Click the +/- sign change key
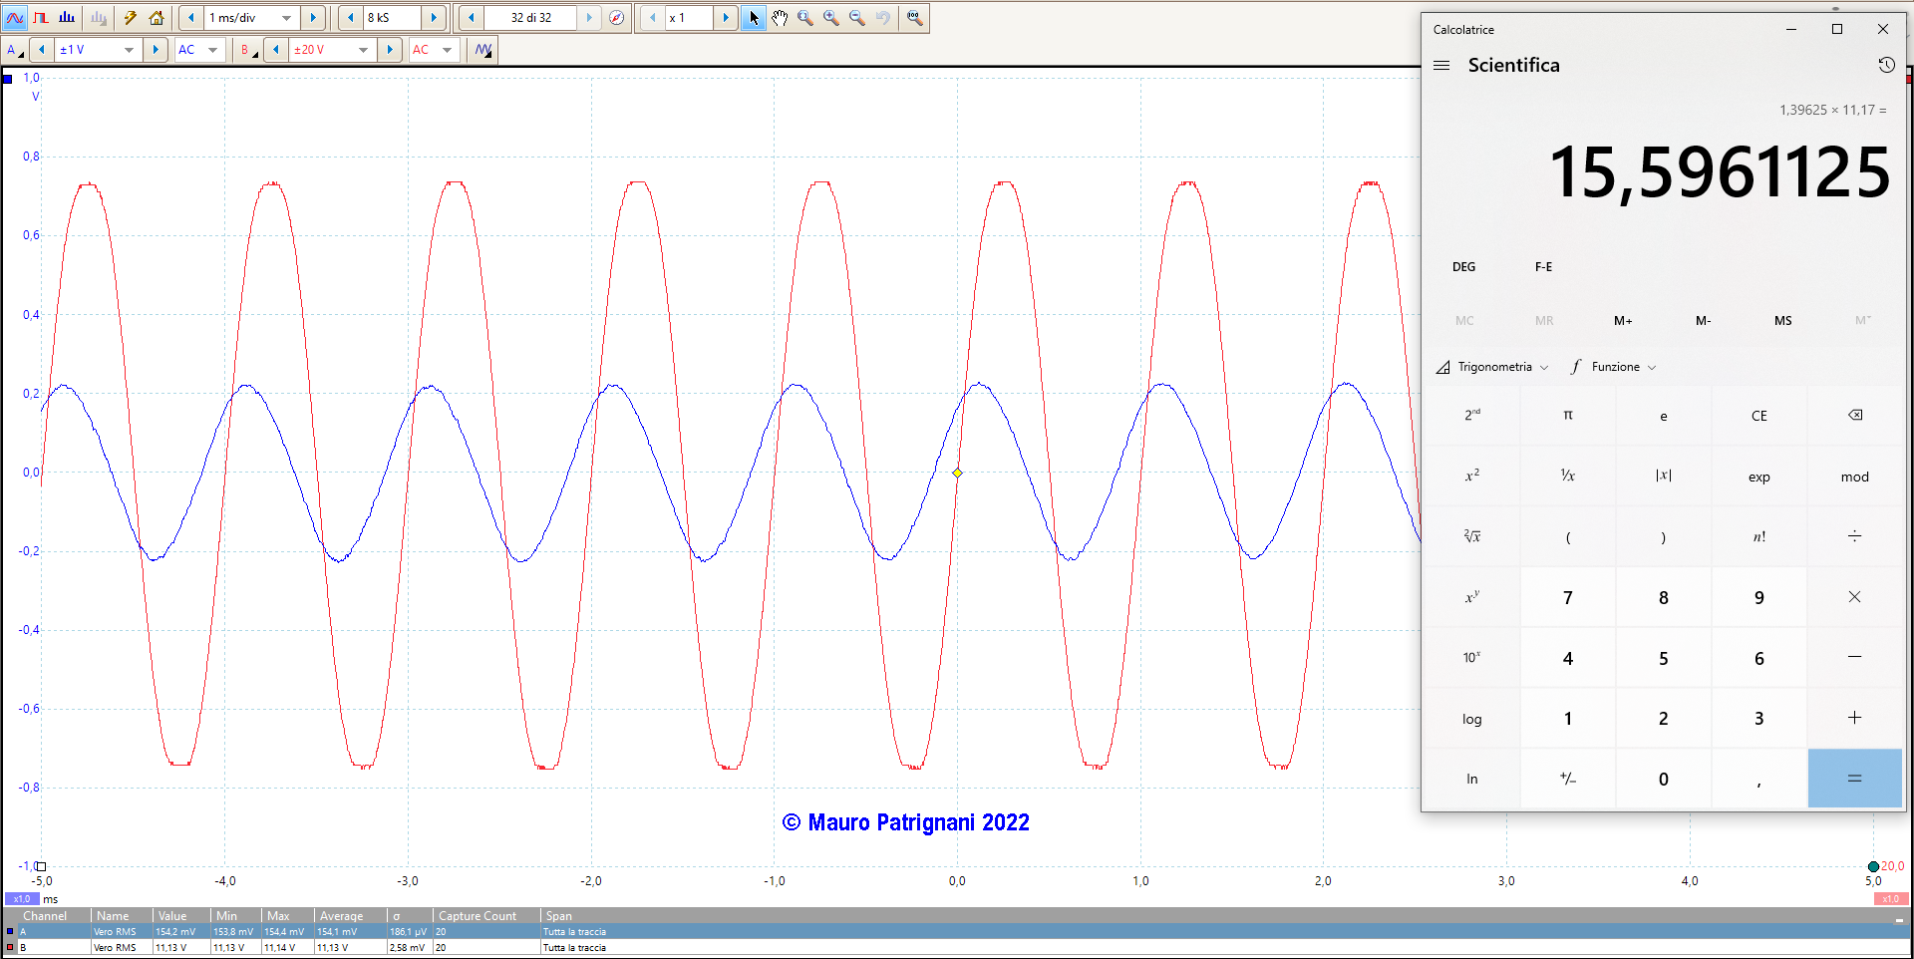Viewport: 1914px width, 959px height. [x=1567, y=779]
